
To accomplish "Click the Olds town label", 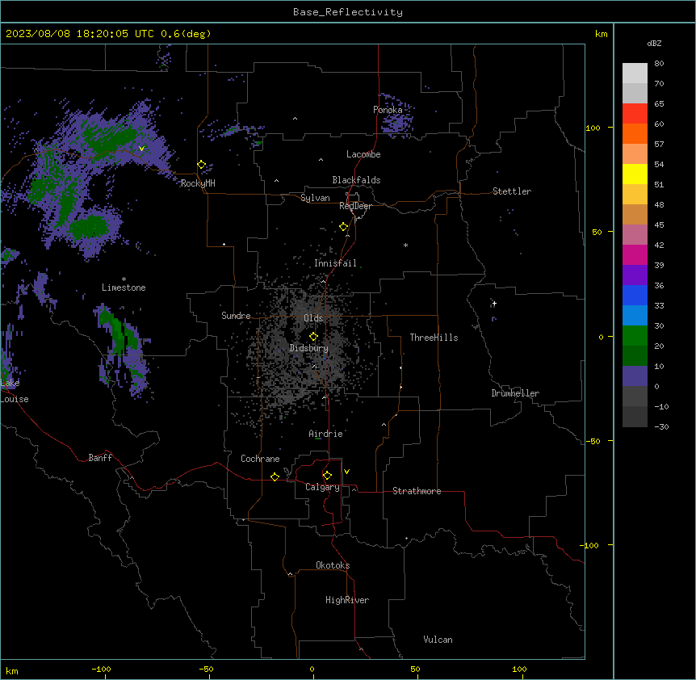I will coord(313,318).
